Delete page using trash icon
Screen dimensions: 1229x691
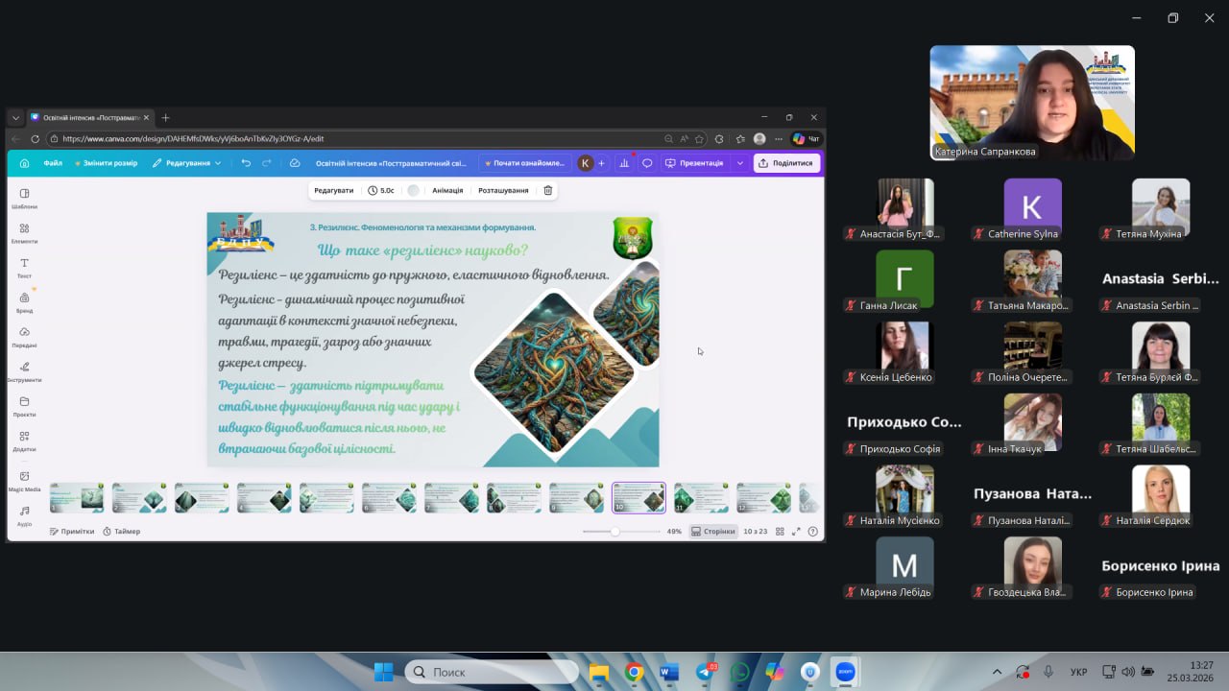(548, 190)
